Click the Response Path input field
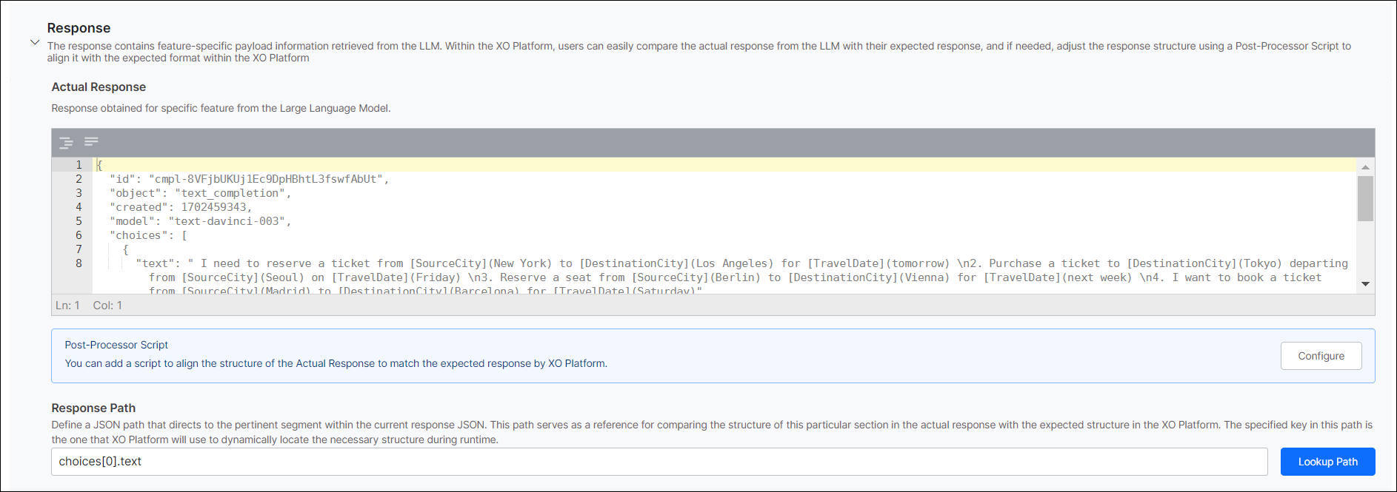The image size is (1397, 492). [x=659, y=462]
